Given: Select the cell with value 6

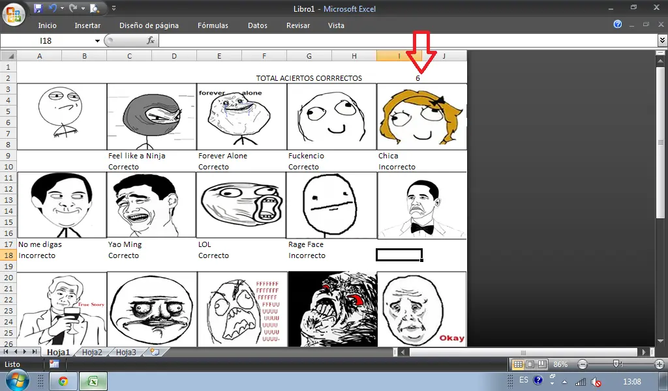Looking at the screenshot, I should pos(417,78).
